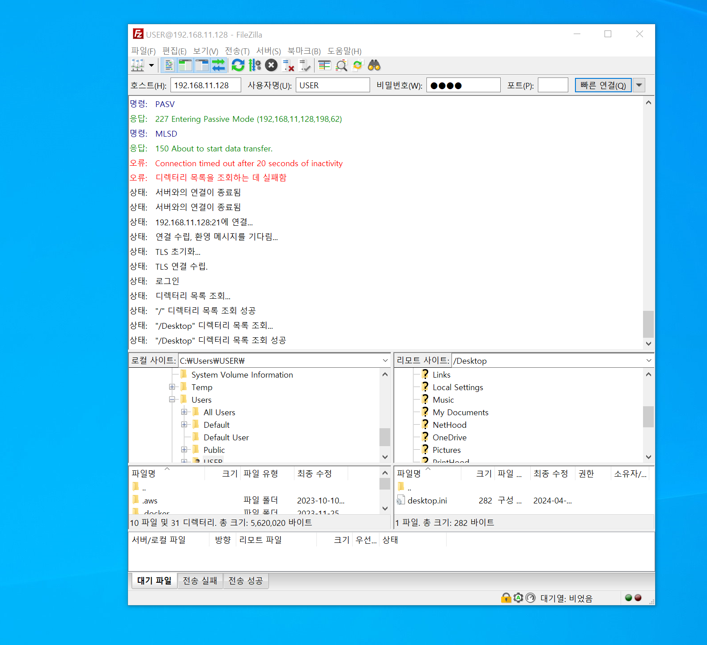Image resolution: width=707 pixels, height=645 pixels.
Task: Select the Links remote folder
Action: click(x=441, y=375)
